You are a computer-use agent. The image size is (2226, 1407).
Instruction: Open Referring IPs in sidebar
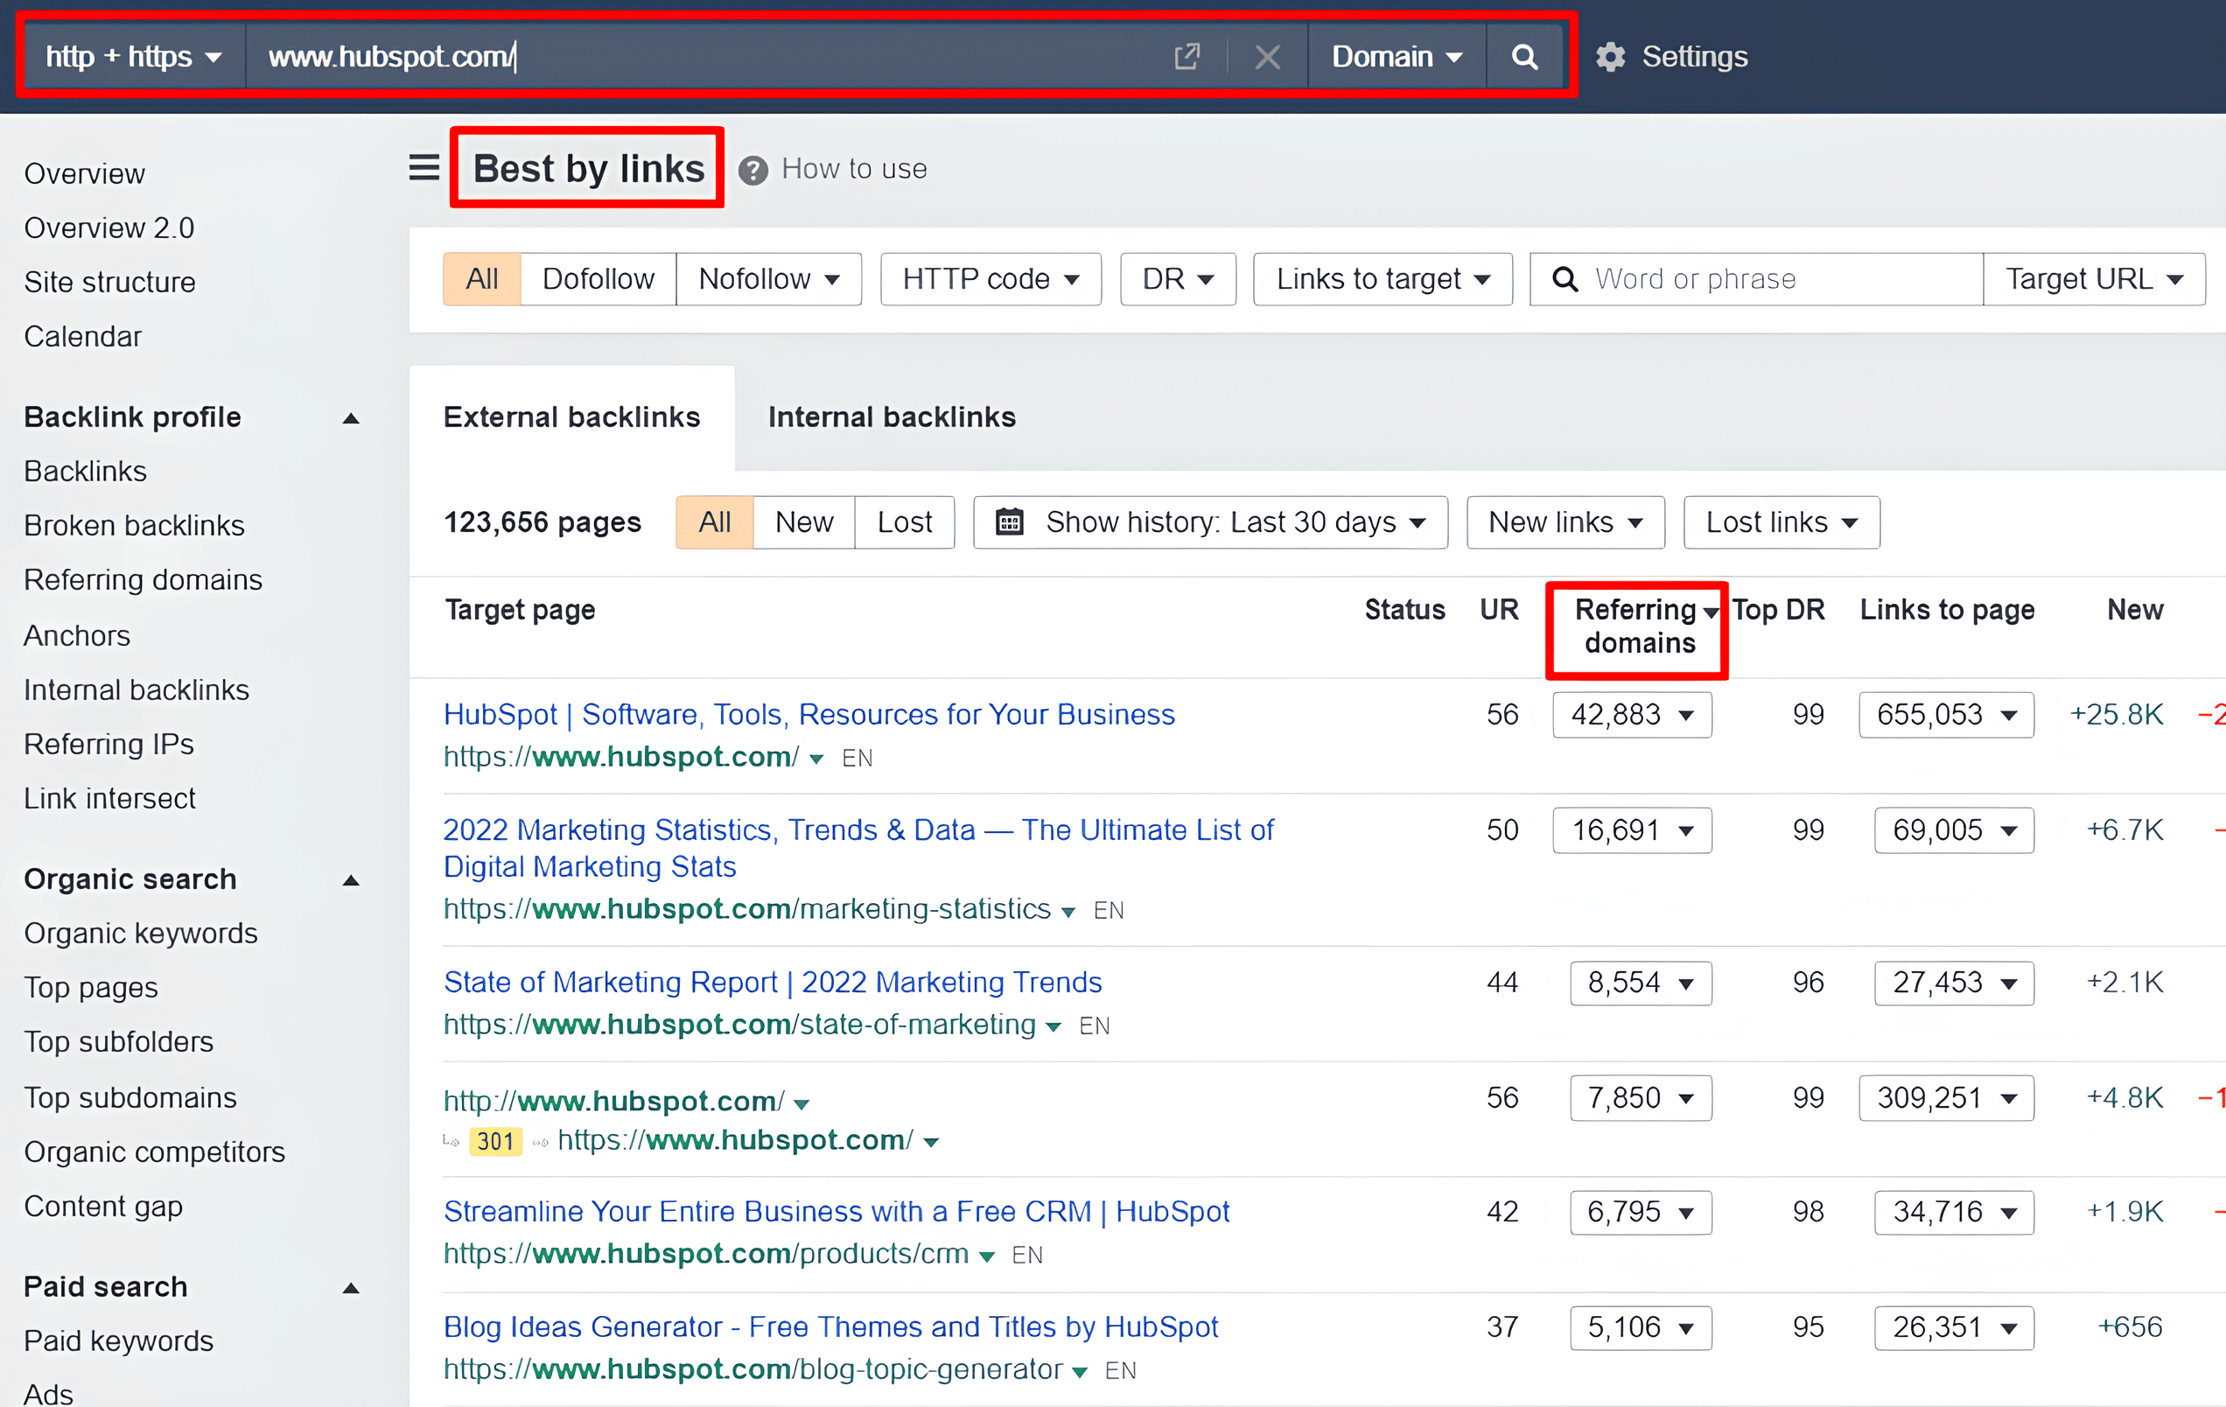(109, 744)
